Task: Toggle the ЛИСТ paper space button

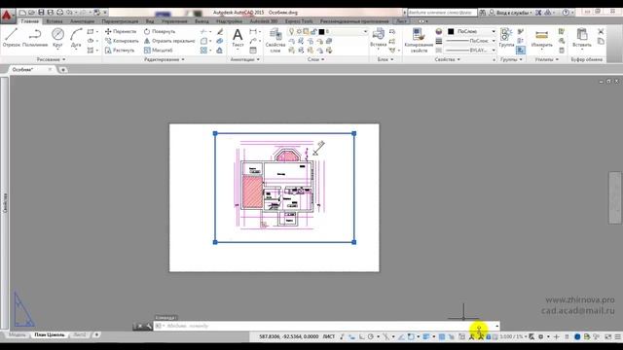Action: 329,336
